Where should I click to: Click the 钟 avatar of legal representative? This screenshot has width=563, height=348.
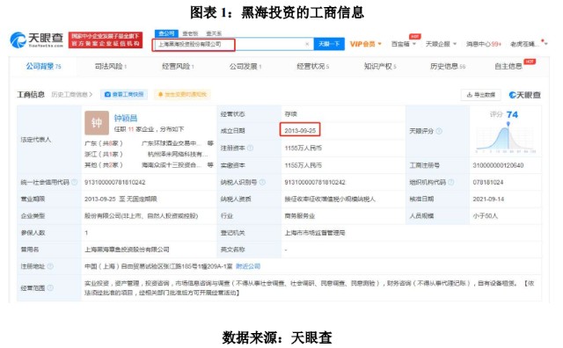pos(97,123)
